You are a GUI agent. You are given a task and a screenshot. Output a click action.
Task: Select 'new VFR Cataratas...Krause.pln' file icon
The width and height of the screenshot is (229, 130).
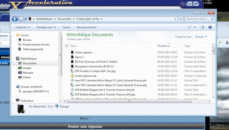72,80
